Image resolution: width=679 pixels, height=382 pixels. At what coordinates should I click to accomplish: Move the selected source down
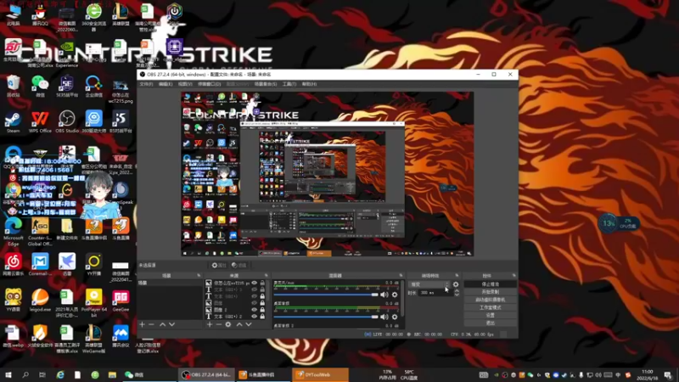tap(249, 324)
